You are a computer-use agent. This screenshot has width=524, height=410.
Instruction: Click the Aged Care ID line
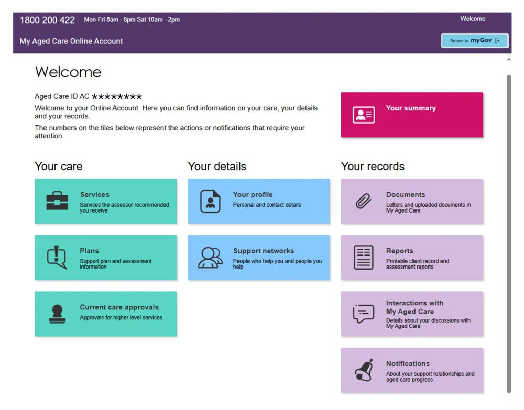tap(88, 96)
